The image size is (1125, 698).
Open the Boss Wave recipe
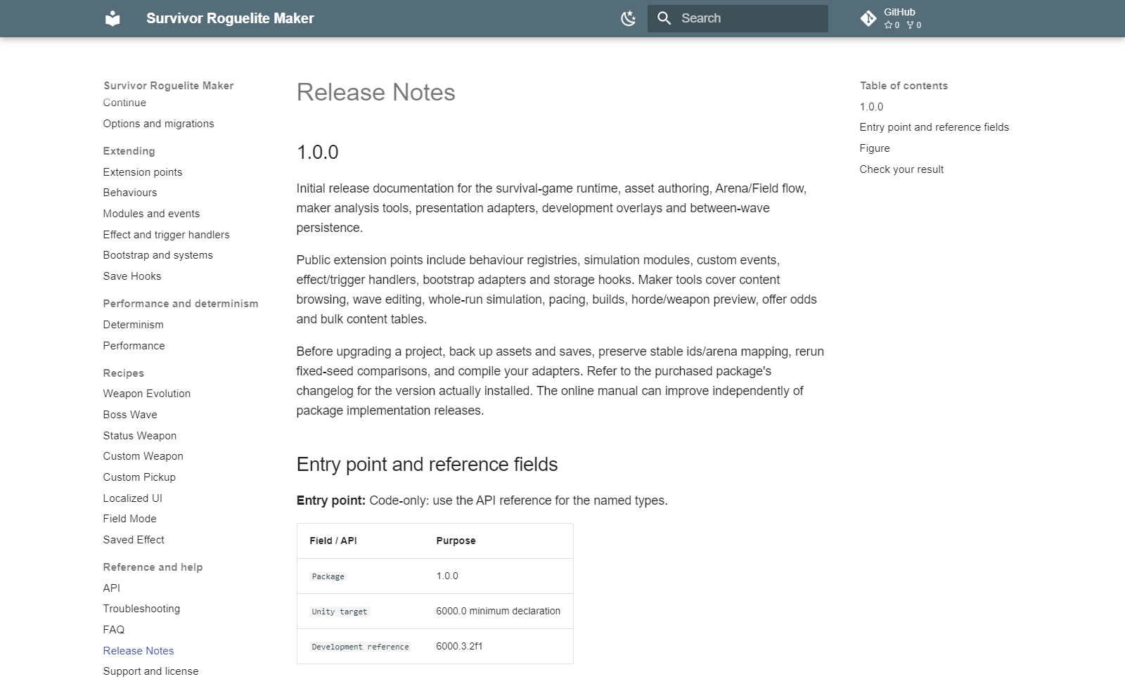[x=130, y=415]
